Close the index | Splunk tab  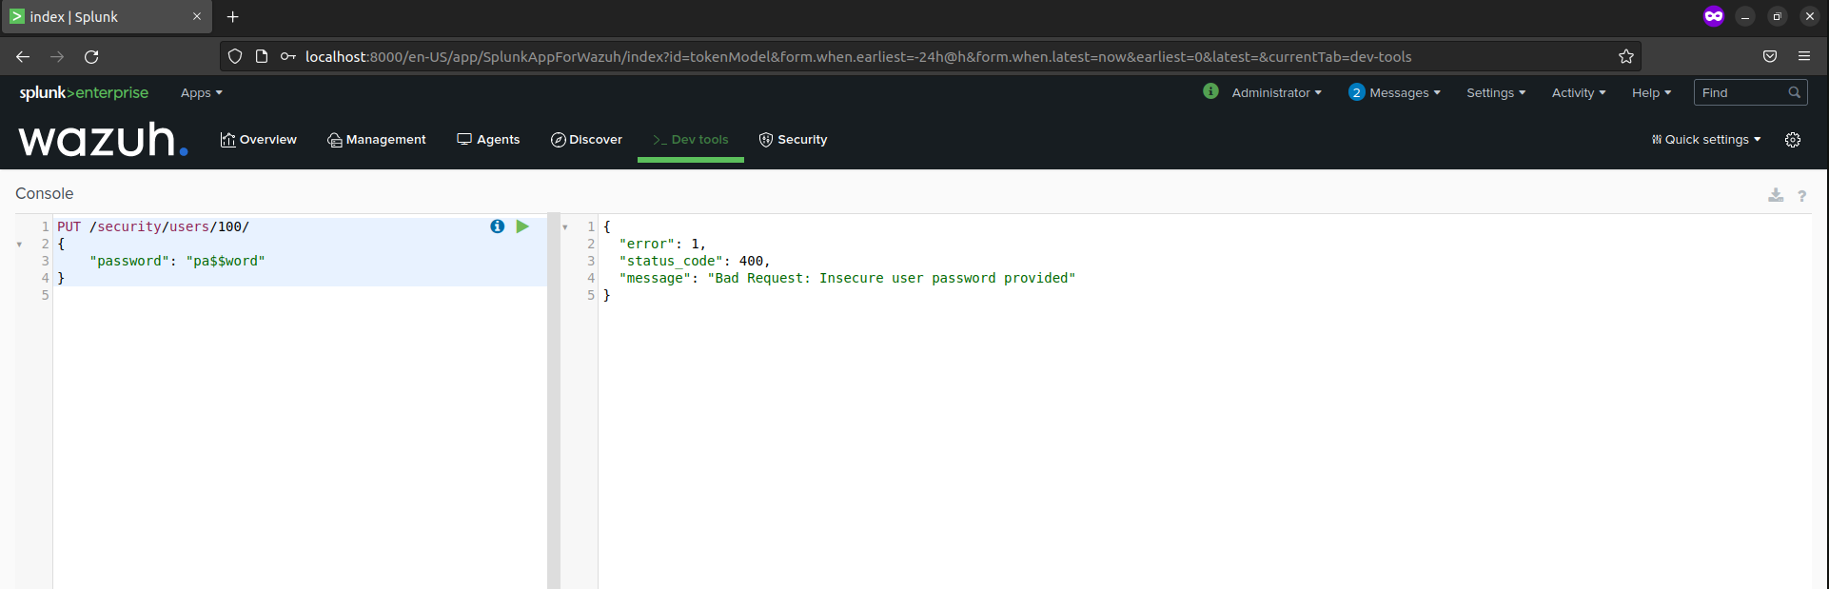(x=197, y=17)
